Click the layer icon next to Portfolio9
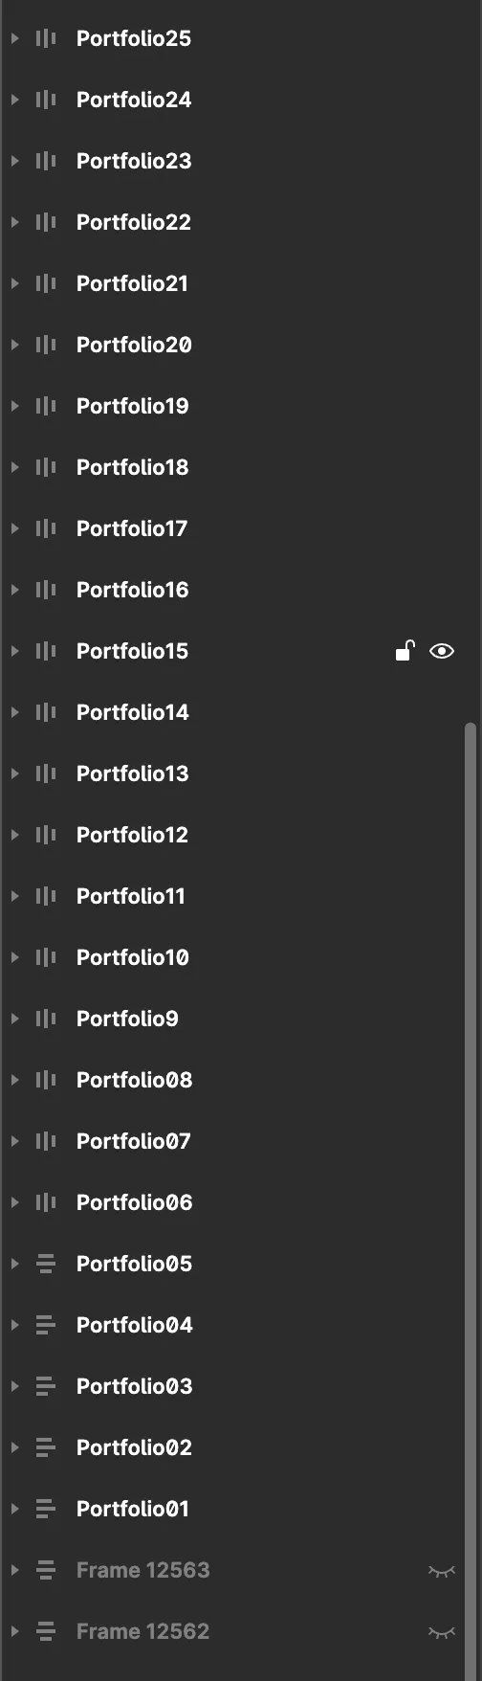Screen dimensions: 482x1681 (45, 1019)
